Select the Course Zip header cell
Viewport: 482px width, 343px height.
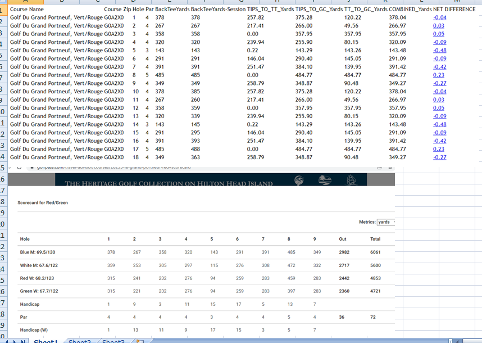click(118, 9)
